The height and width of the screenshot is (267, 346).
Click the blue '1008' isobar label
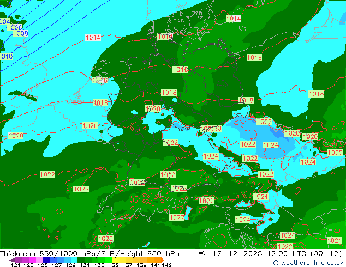pos(21,33)
